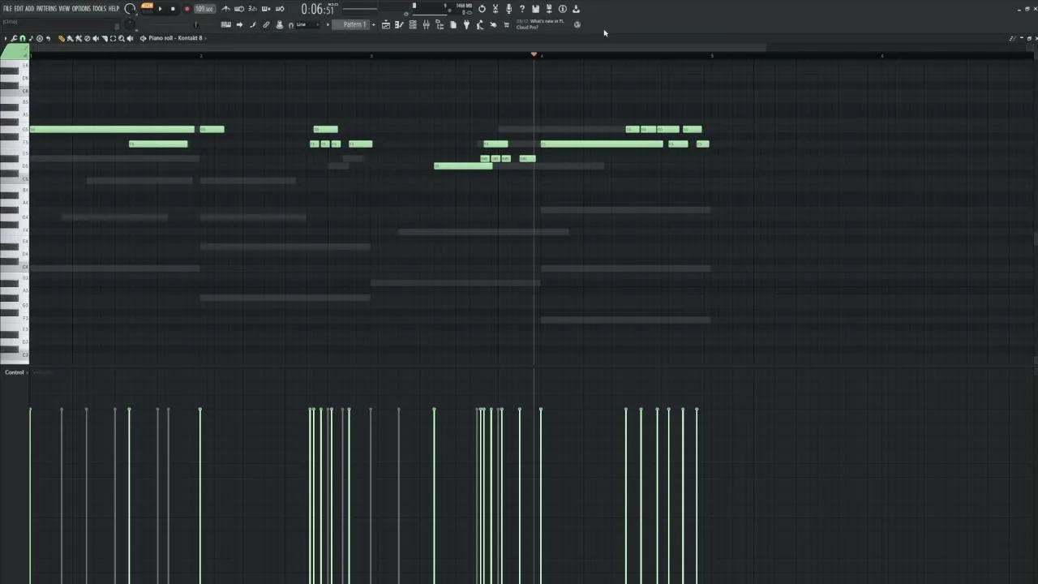Open the browser tree icon
The width and height of the screenshot is (1038, 584).
pos(440,25)
